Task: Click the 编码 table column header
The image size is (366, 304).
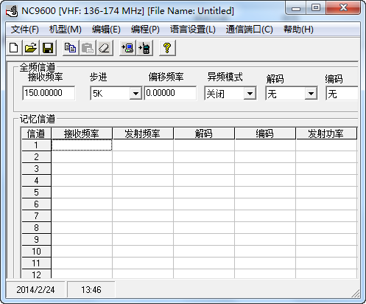Action: (x=265, y=134)
